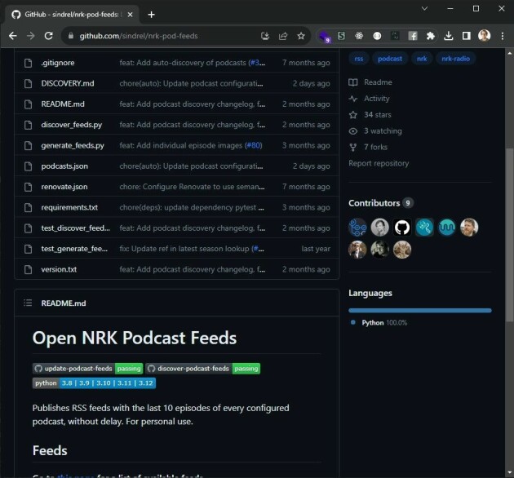Image resolution: width=514 pixels, height=478 pixels.
Task: Open the DISCOVERY.md file
Action: tap(68, 83)
